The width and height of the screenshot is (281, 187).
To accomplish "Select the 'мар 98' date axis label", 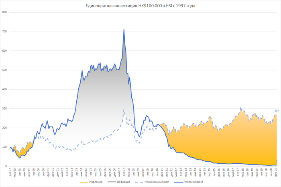I will point(15,172).
